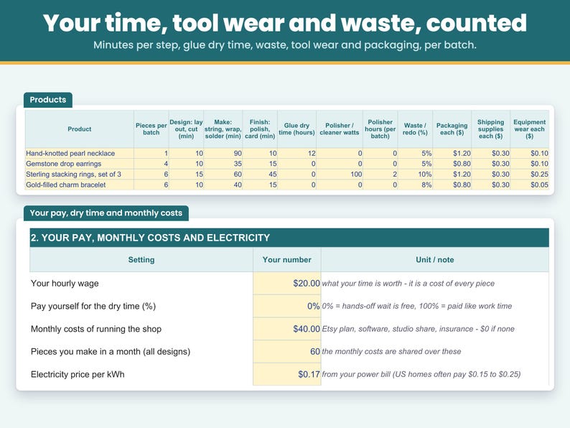Click the 'Equipment wear each ($)' header
This screenshot has height=428, width=570.
tap(529, 129)
